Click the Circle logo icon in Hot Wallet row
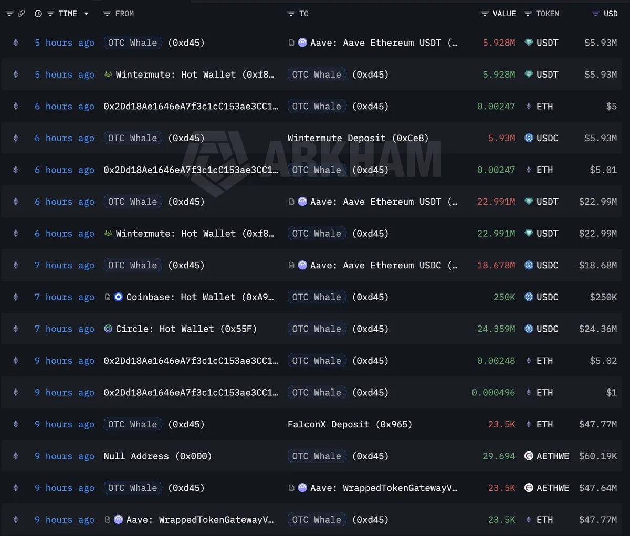Viewport: 630px width, 536px height. click(x=108, y=329)
